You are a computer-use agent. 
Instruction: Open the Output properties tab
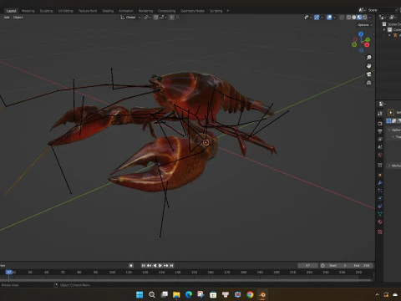click(x=380, y=131)
